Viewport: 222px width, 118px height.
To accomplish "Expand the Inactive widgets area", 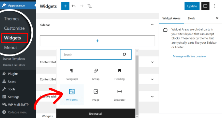I will tap(152, 97).
